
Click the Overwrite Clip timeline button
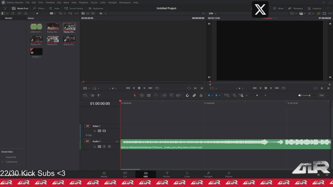[171, 95]
